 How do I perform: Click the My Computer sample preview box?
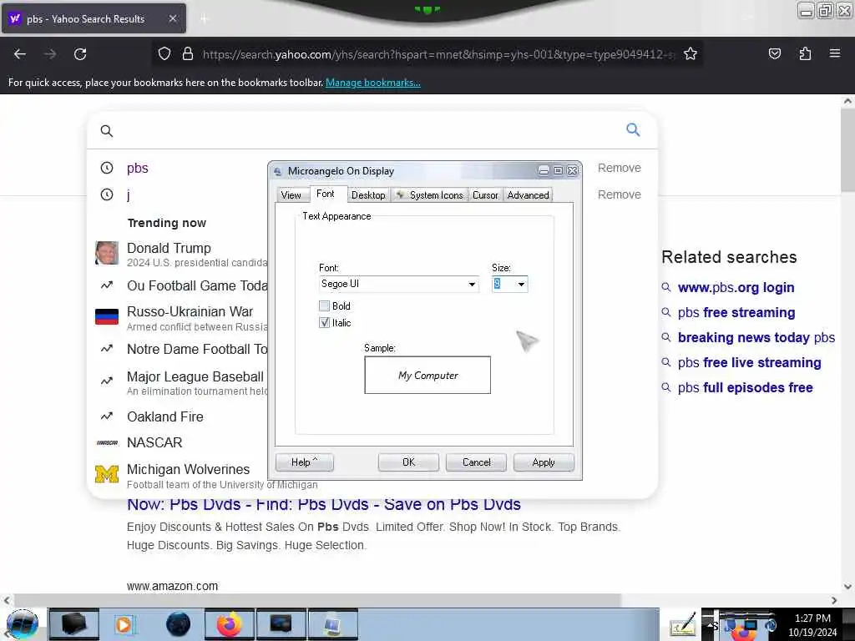click(427, 375)
